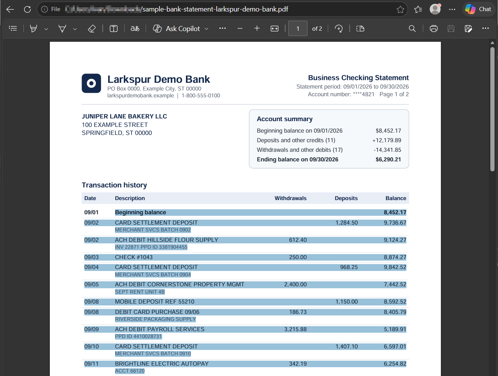The height and width of the screenshot is (376, 498).
Task: Add this page to favorites (star)
Action: [400, 9]
